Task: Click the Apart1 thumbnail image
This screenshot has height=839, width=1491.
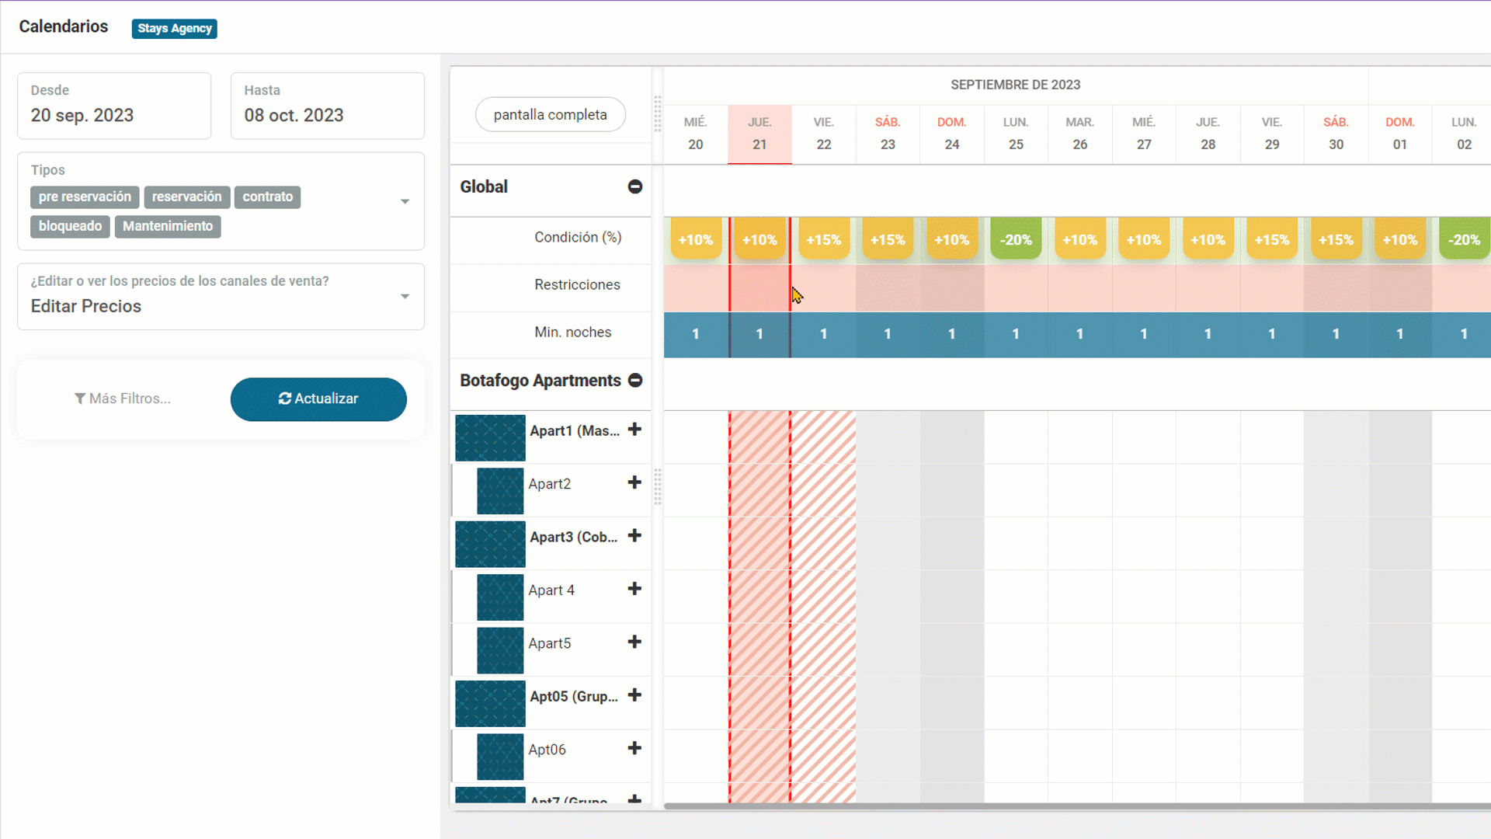Action: click(490, 437)
